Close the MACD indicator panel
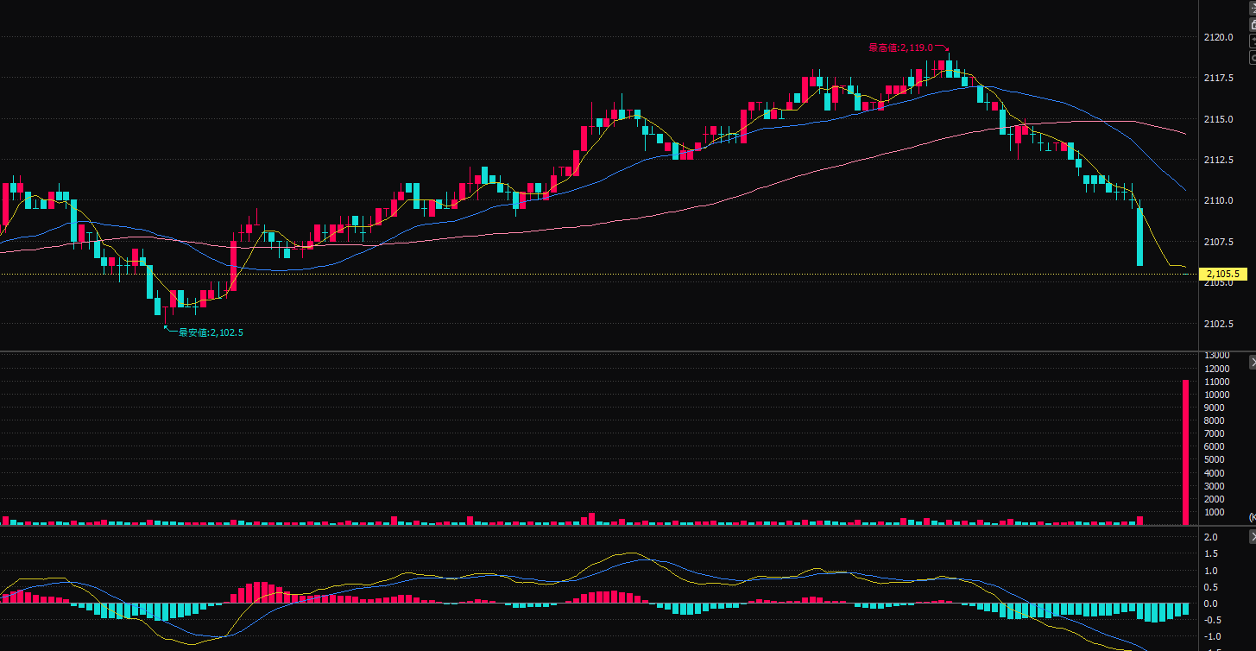This screenshot has width=1256, height=651. tap(1253, 537)
